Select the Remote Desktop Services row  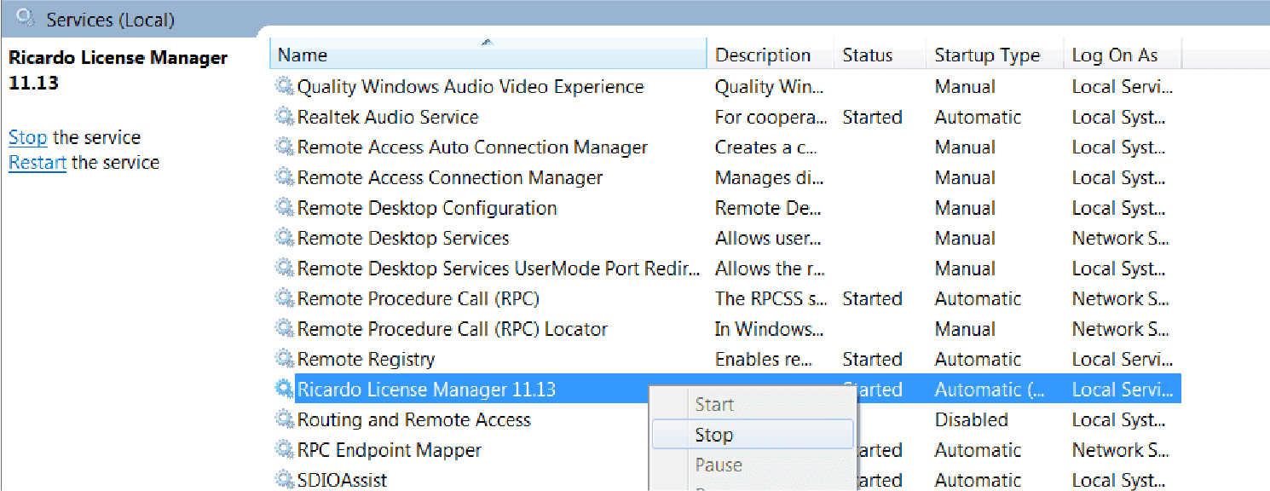(726, 238)
